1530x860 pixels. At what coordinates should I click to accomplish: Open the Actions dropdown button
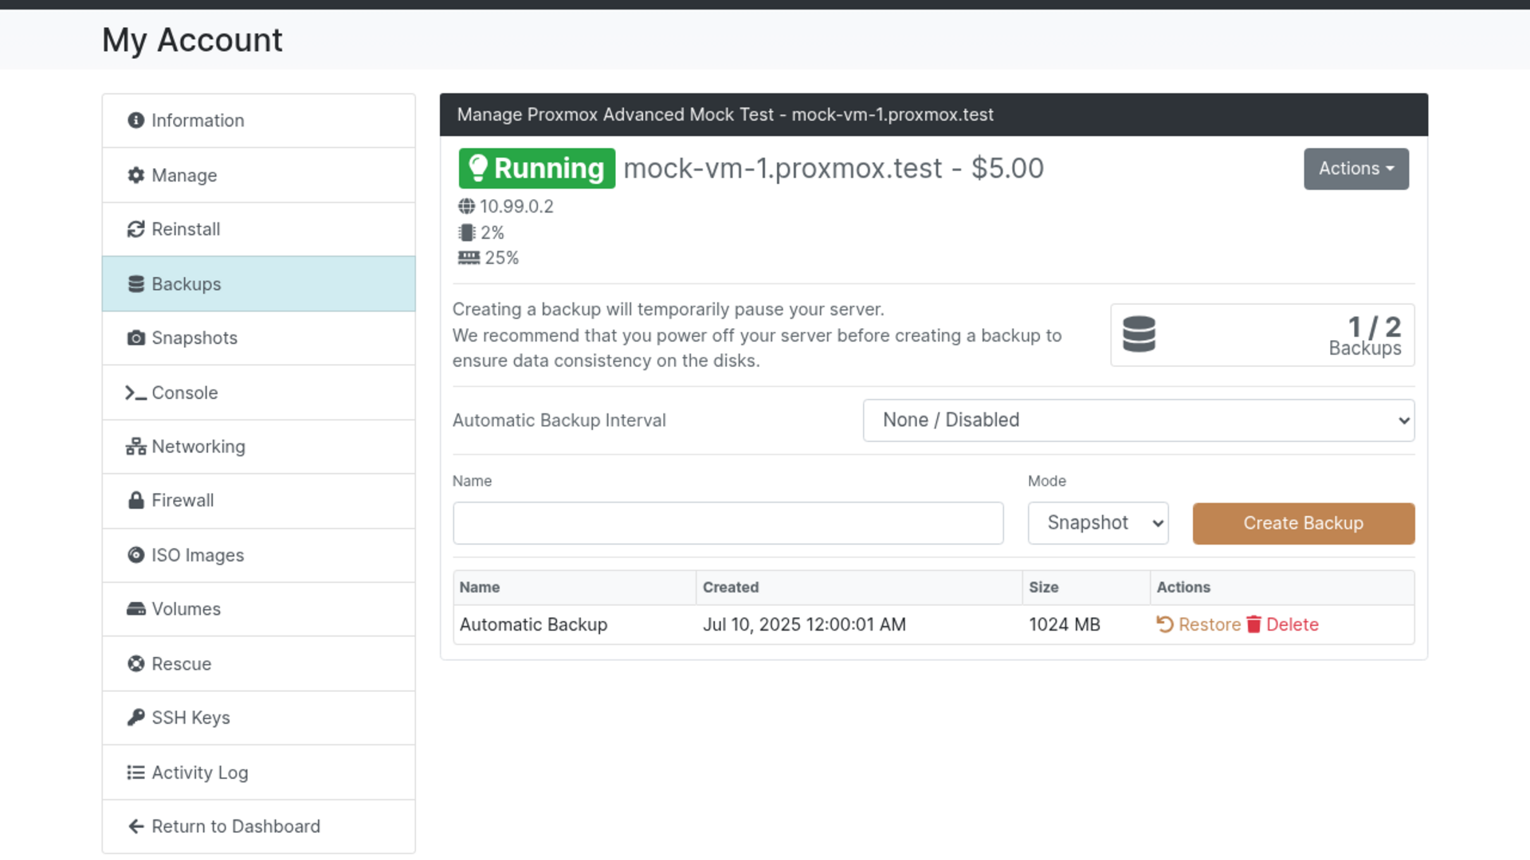[1355, 169]
